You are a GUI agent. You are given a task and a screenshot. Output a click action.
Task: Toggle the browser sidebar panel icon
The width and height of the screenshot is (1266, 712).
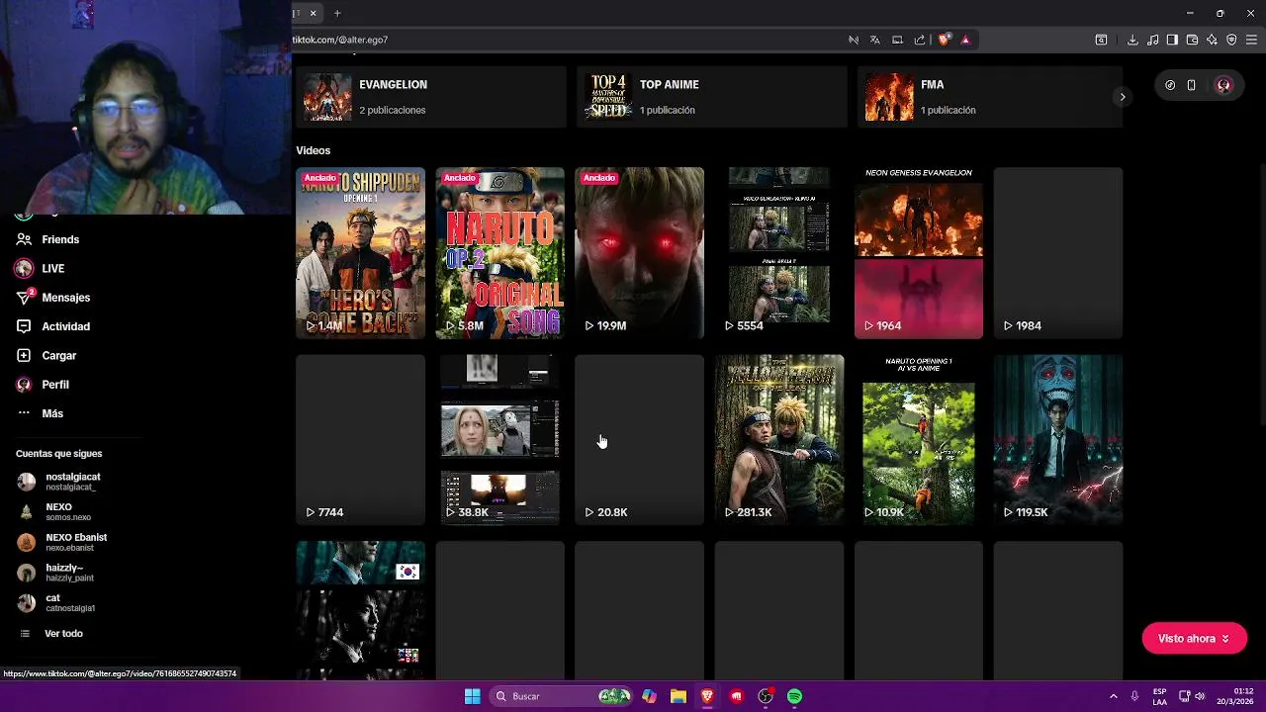pos(1172,40)
